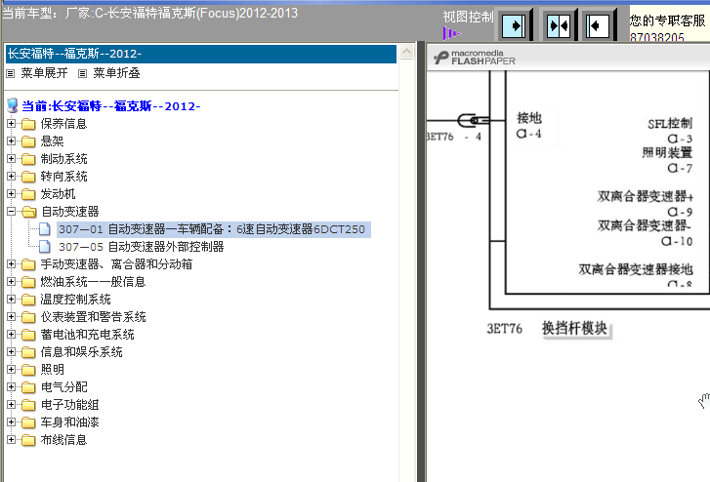Expand the 电气分配 tree node
Viewport: 710px width, 482px height.
pos(12,386)
